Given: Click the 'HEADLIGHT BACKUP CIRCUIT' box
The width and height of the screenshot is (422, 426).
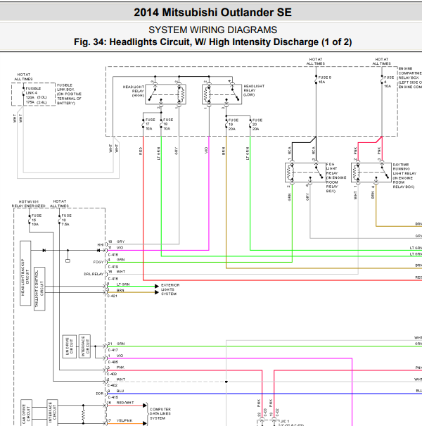Looking at the screenshot, I should [25, 273].
